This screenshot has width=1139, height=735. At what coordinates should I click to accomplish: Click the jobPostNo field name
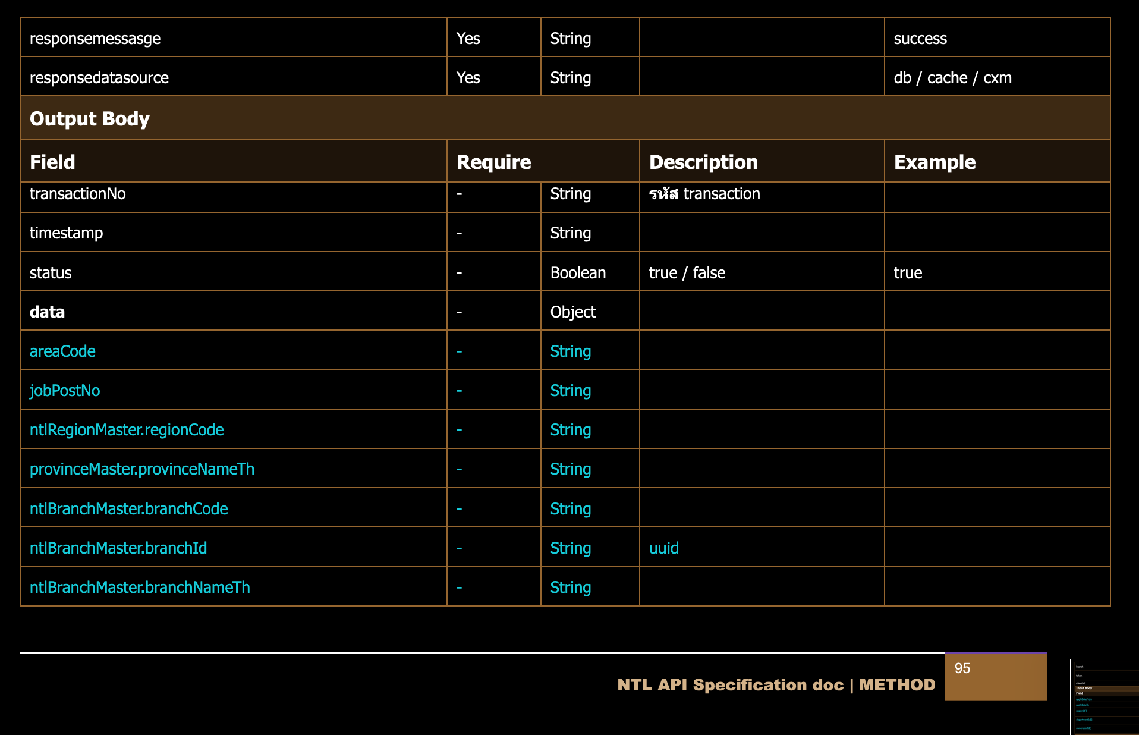tap(65, 390)
